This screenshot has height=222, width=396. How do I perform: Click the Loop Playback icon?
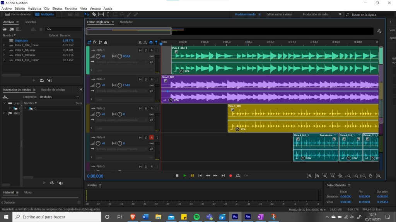click(238, 176)
